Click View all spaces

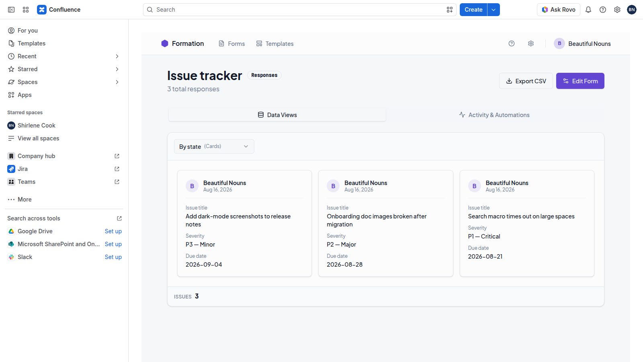[x=64, y=138]
